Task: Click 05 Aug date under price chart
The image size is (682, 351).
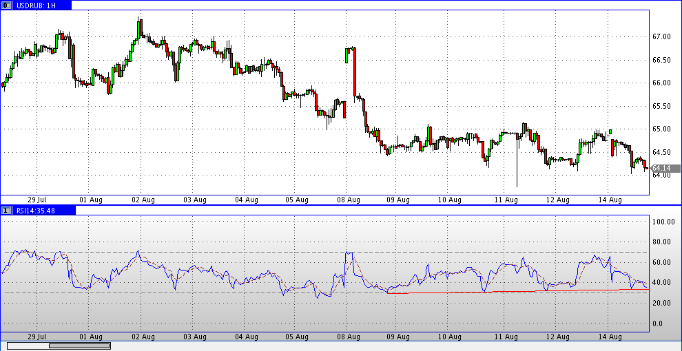Action: click(296, 200)
